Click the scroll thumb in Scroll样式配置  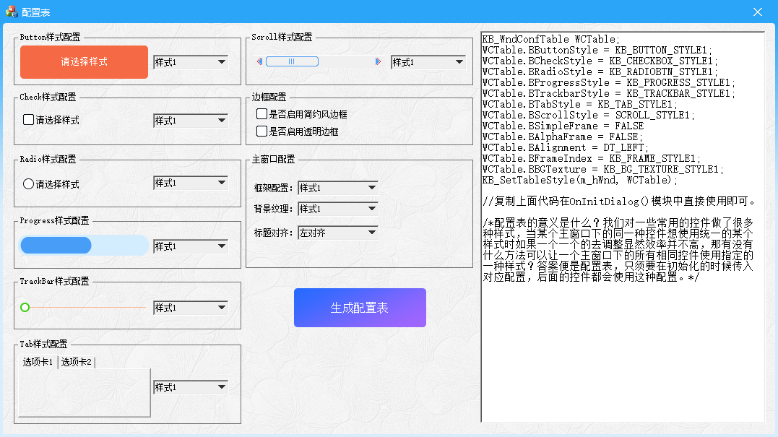tap(292, 61)
